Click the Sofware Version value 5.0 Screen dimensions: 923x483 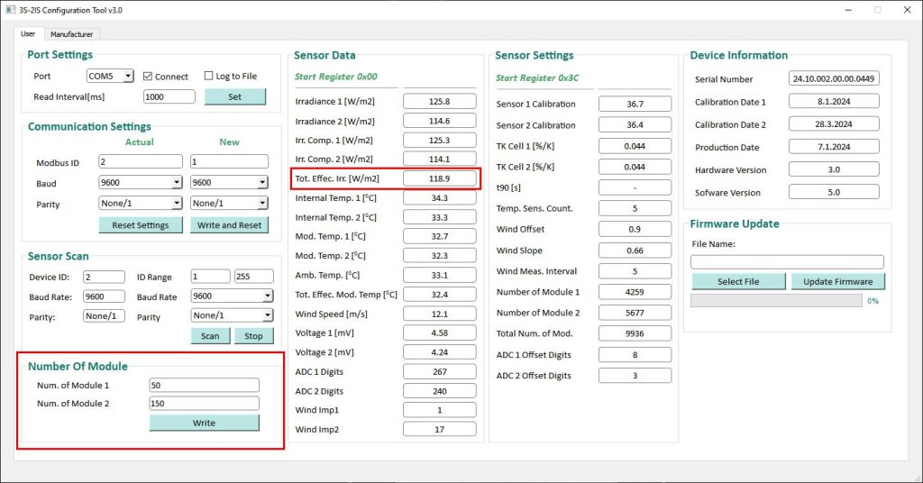(834, 192)
